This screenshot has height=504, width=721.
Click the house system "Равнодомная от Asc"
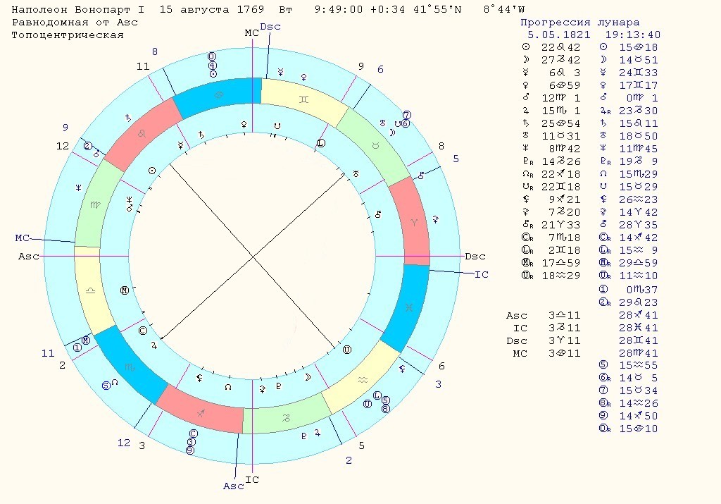pos(75,23)
